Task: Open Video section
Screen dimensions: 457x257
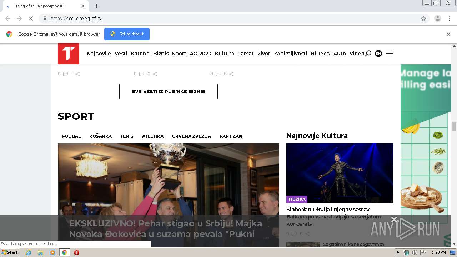Action: tap(357, 54)
